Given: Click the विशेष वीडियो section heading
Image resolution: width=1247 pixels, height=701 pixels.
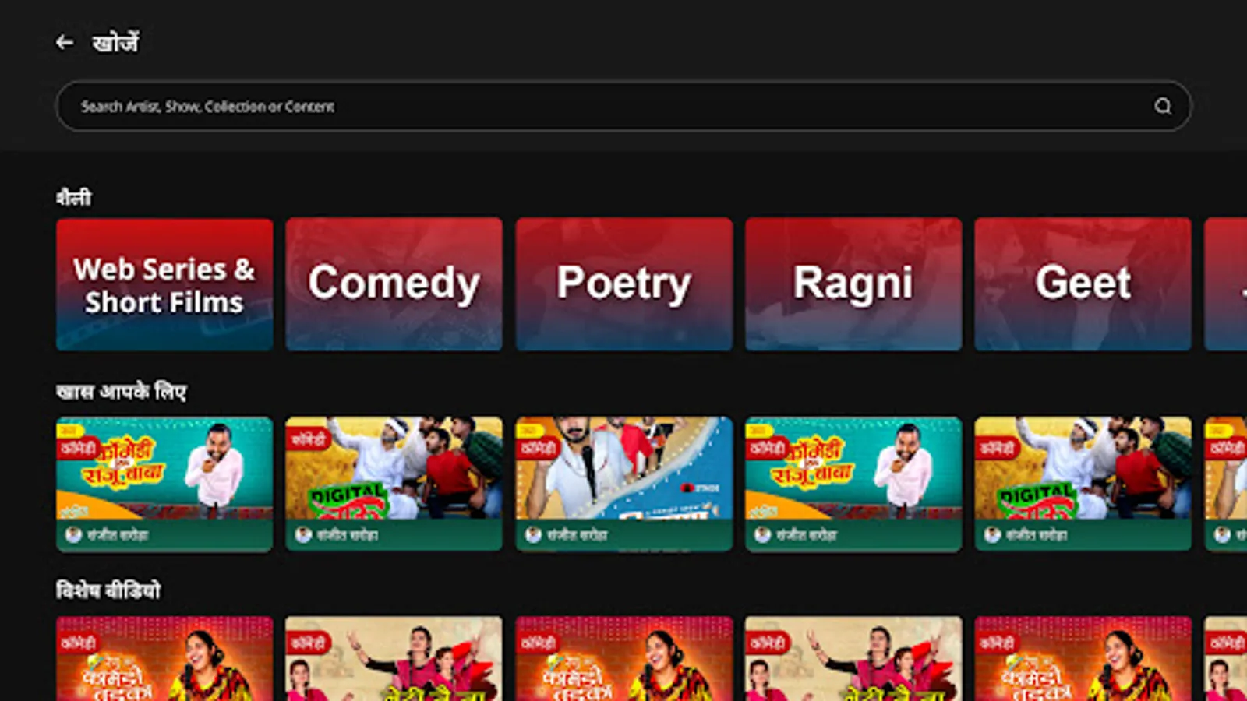Looking at the screenshot, I should 108,590.
